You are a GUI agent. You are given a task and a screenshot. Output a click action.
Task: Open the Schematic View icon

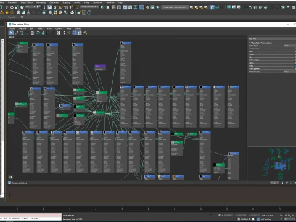[135, 7]
